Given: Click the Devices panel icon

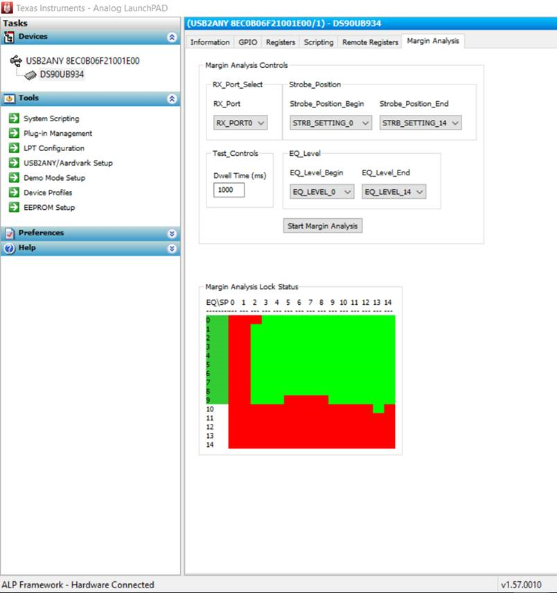Looking at the screenshot, I should (x=9, y=37).
